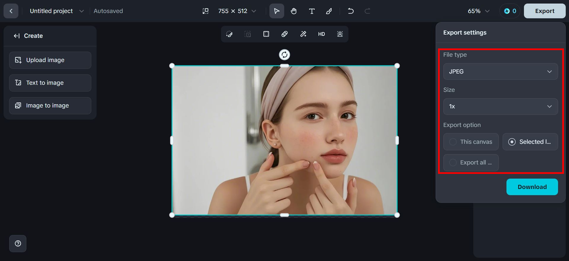Click the expand image frame icon
Viewport: 569px width, 261px height.
pyautogui.click(x=266, y=34)
